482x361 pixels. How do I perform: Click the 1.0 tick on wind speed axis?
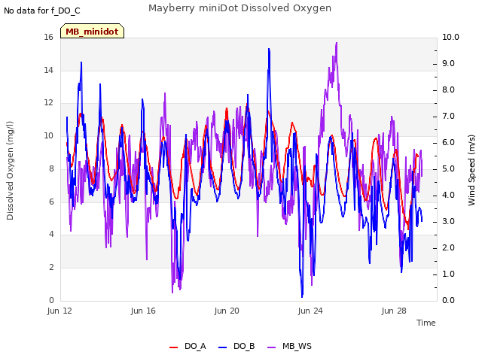point(448,274)
